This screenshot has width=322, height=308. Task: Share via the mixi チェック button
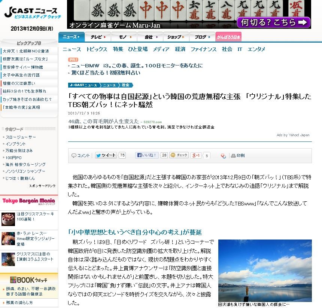click(x=179, y=155)
